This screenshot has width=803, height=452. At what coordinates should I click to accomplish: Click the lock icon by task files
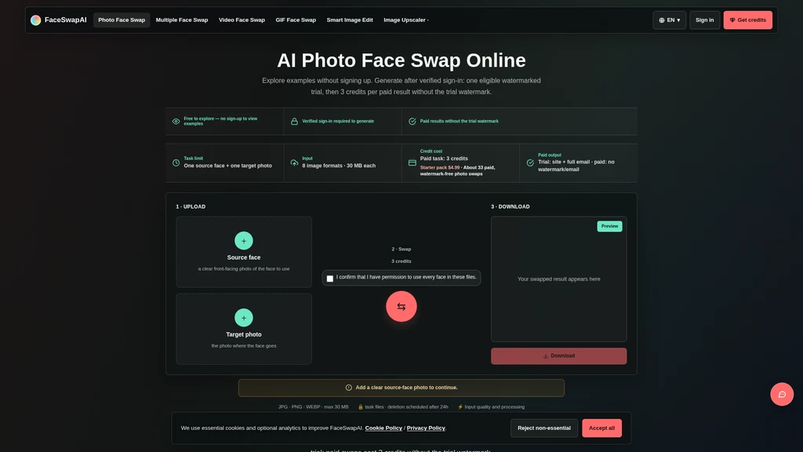361,407
